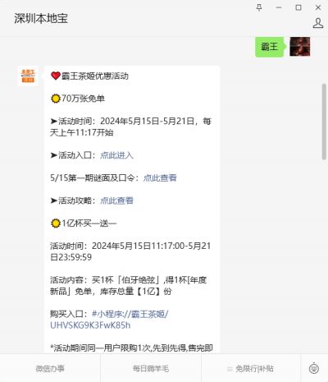Close the chat window

tap(318, 7)
